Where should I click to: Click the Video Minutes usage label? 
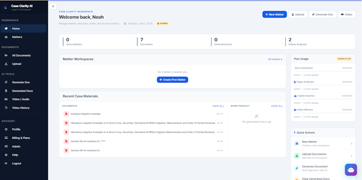(x=305, y=110)
